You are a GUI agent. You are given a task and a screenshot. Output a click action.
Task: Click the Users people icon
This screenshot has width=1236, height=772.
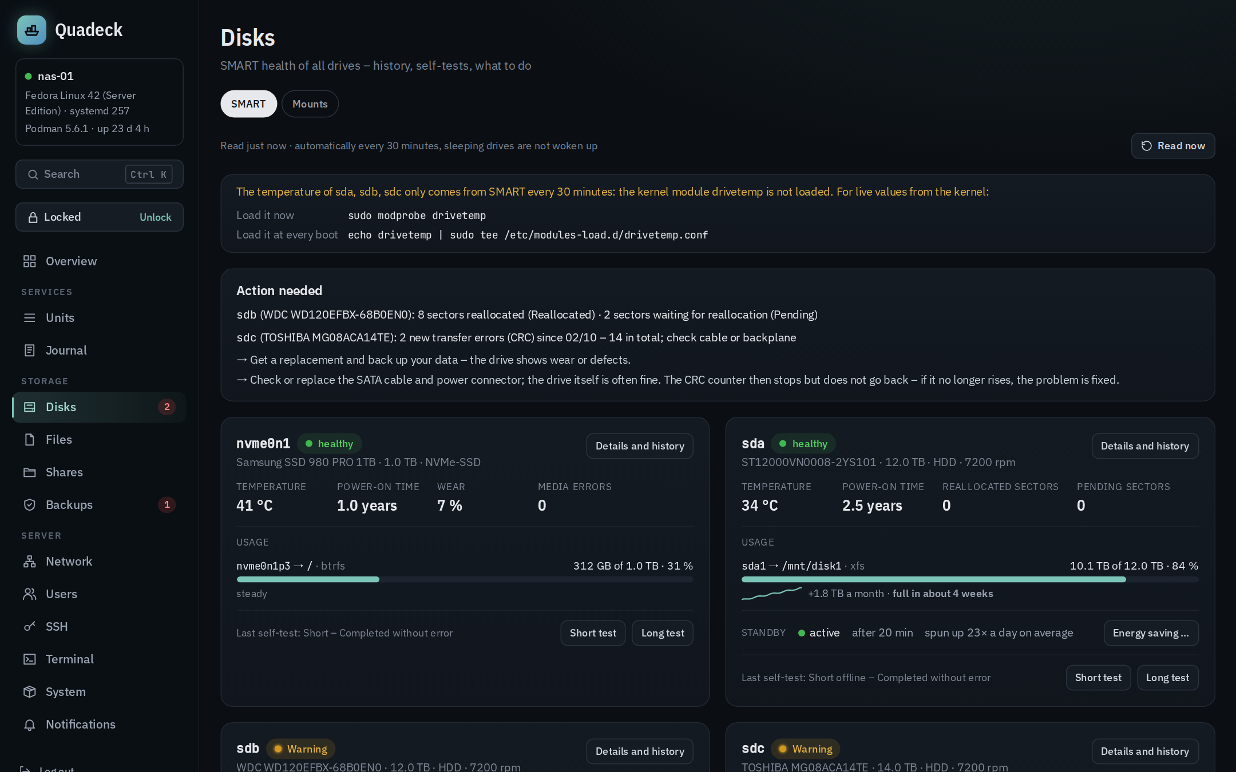(30, 594)
